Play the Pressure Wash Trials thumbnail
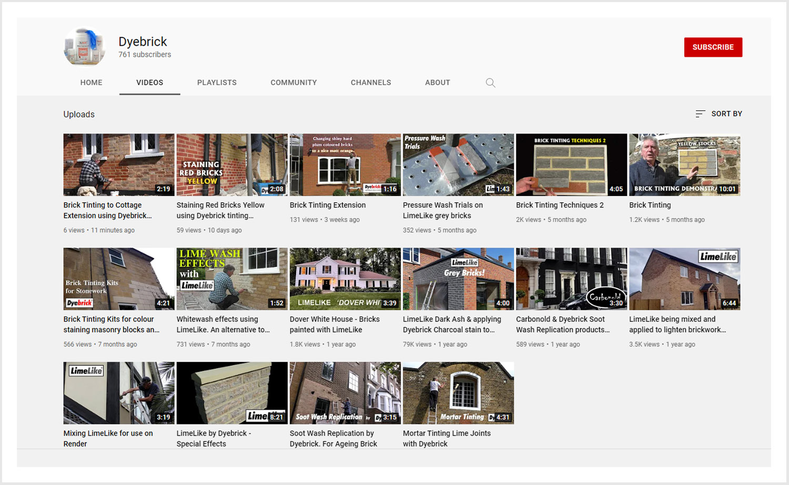Image resolution: width=789 pixels, height=485 pixels. pos(458,164)
